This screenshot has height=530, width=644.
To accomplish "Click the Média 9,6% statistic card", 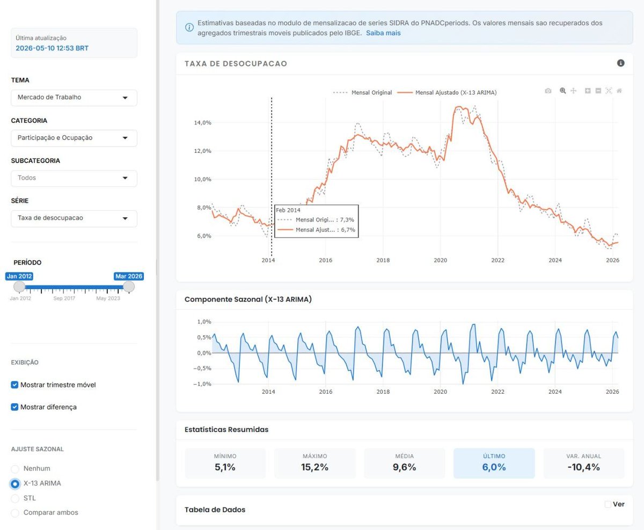I will tap(405, 463).
